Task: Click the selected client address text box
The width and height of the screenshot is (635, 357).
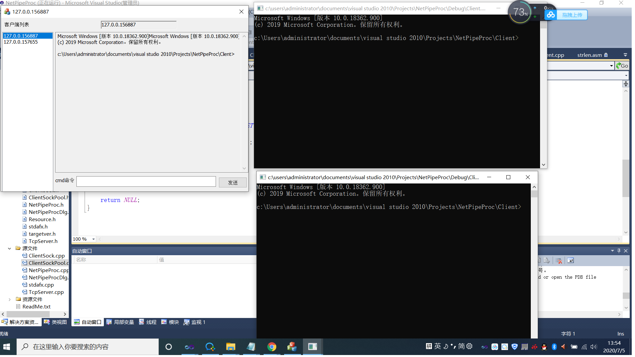Action: pos(138,25)
